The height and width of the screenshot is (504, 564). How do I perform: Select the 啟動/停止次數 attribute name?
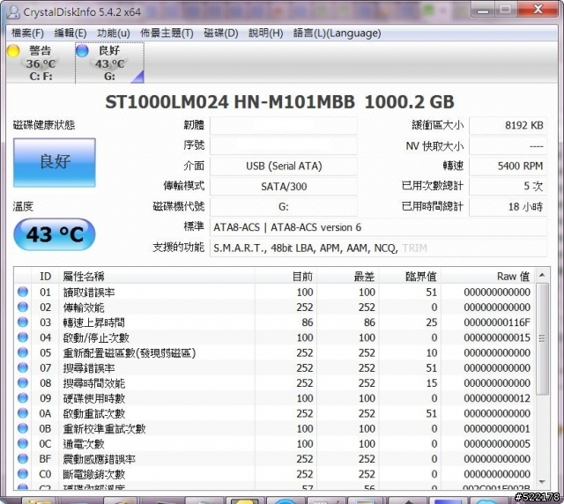(x=96, y=337)
